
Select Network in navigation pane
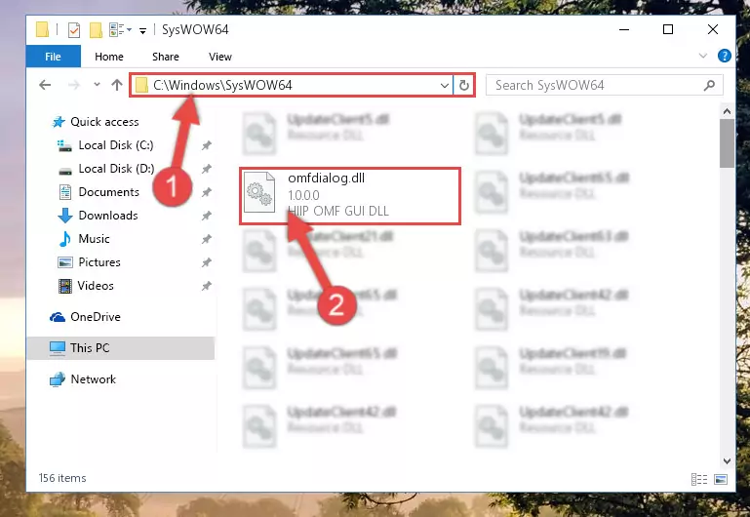(x=94, y=379)
